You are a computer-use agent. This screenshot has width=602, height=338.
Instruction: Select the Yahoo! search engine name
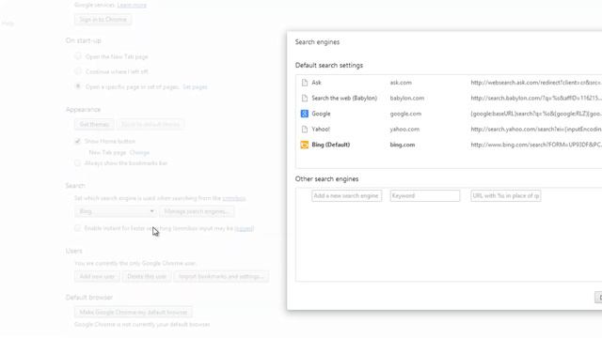click(x=321, y=130)
